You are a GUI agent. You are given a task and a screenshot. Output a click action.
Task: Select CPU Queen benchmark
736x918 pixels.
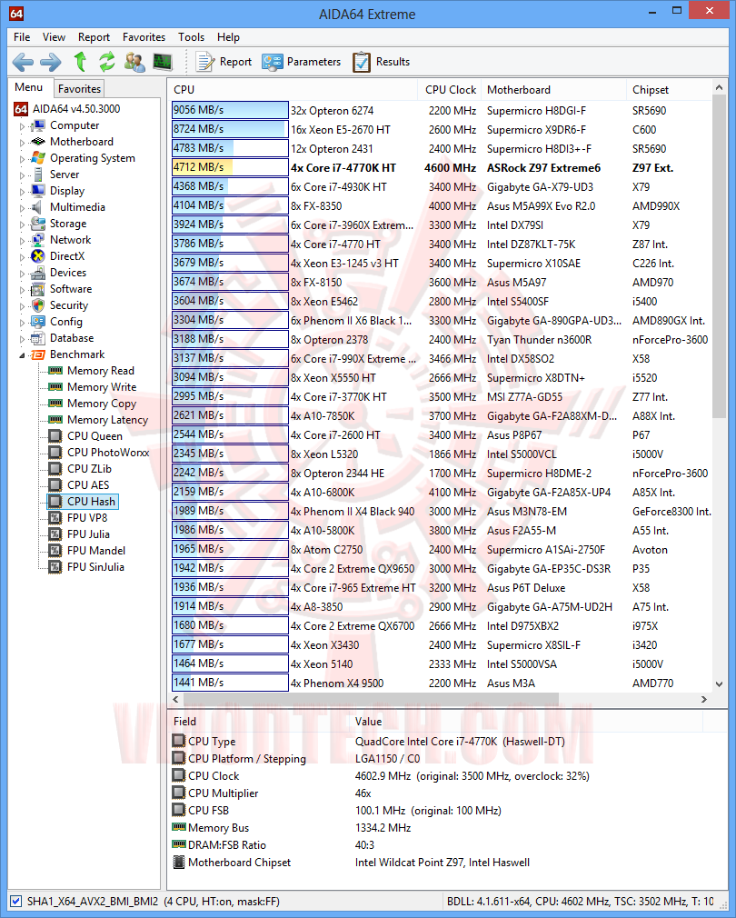coord(94,436)
